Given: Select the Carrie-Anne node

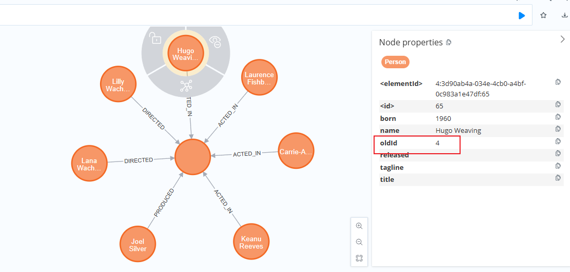Looking at the screenshot, I should (295, 151).
